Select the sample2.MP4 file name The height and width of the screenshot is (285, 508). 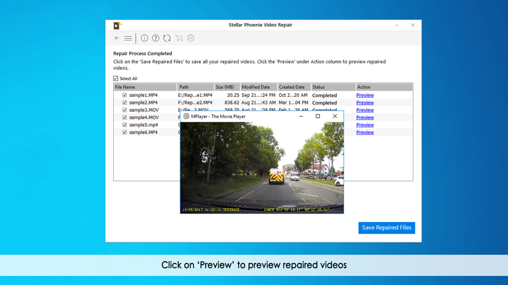pyautogui.click(x=144, y=103)
